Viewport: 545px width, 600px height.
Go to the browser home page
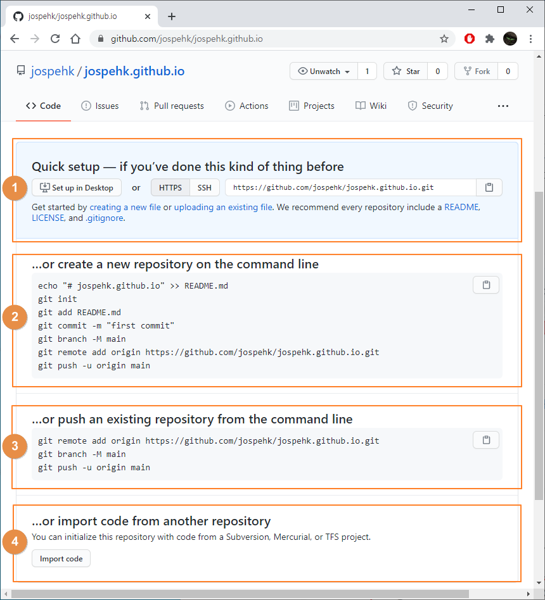[x=75, y=39]
